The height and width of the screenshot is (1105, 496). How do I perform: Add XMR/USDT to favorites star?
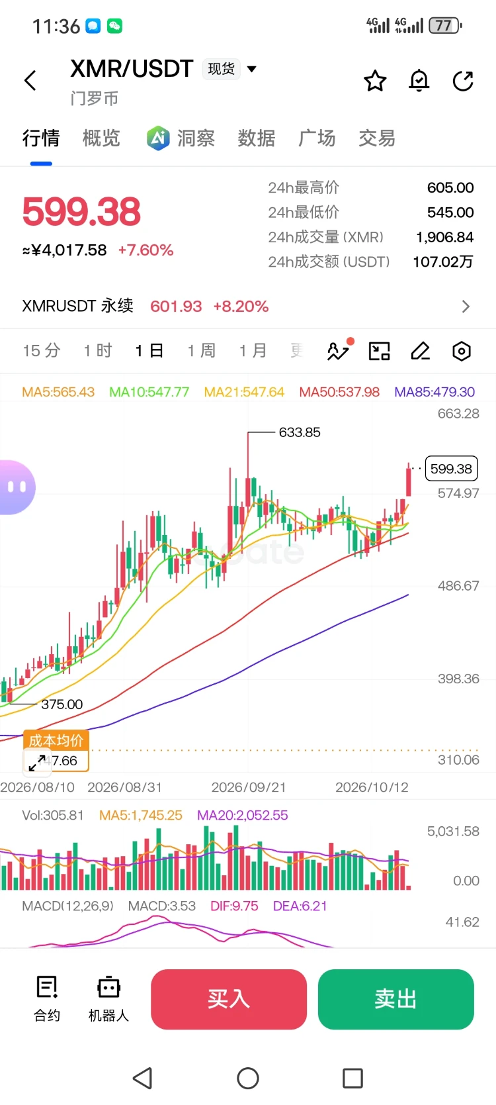tap(375, 81)
